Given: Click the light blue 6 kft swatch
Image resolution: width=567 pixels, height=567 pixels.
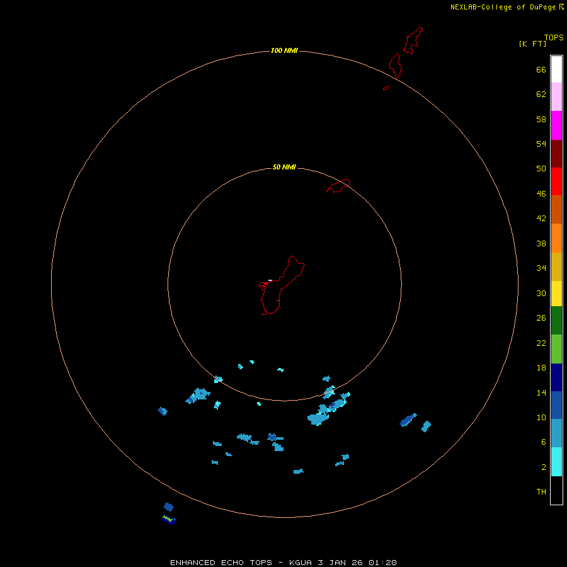Looking at the screenshot, I should coord(556,433).
